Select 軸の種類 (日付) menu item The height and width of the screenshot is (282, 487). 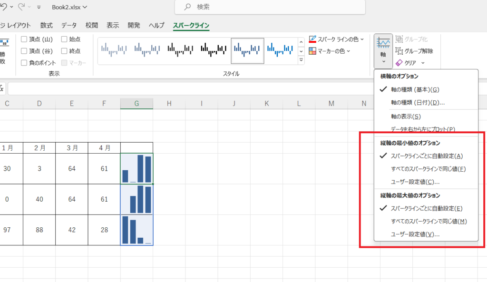click(417, 102)
